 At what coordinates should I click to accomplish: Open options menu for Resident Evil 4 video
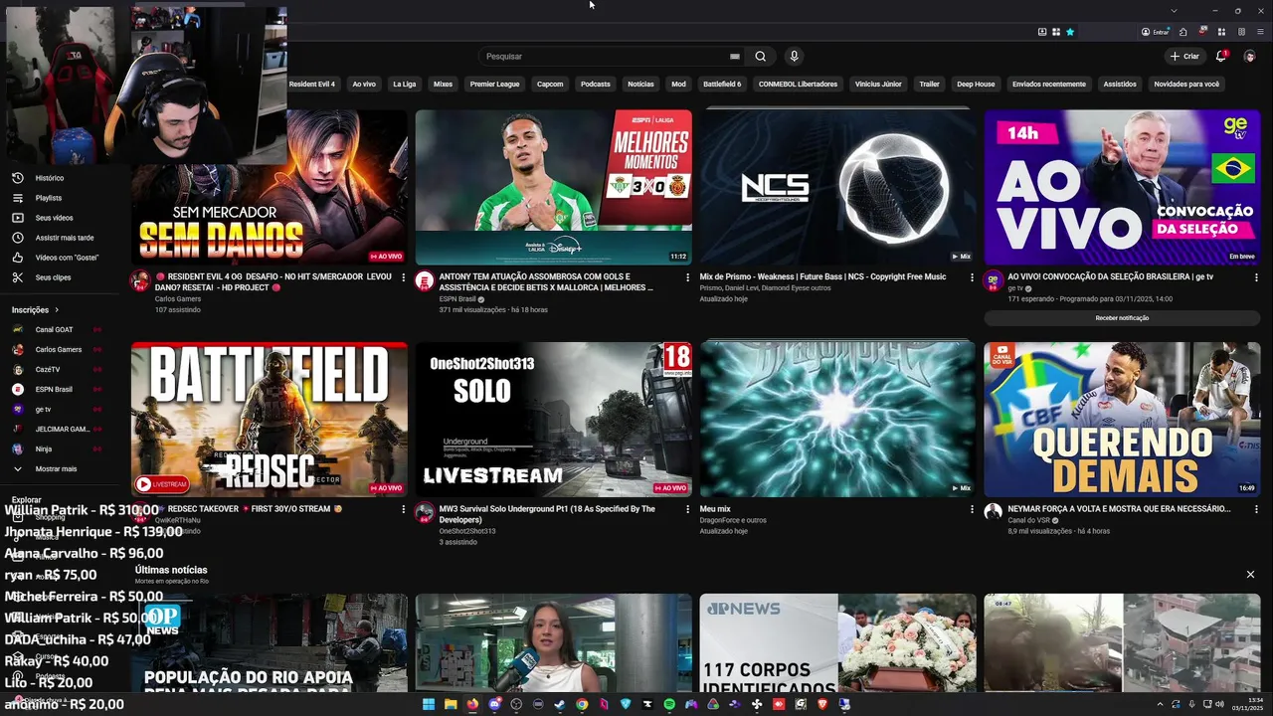403,277
